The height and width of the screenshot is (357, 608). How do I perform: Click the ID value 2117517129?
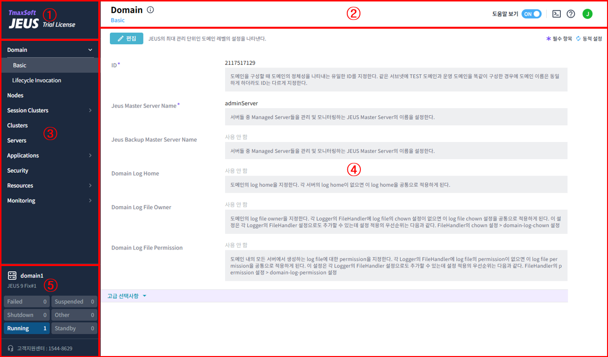click(240, 63)
